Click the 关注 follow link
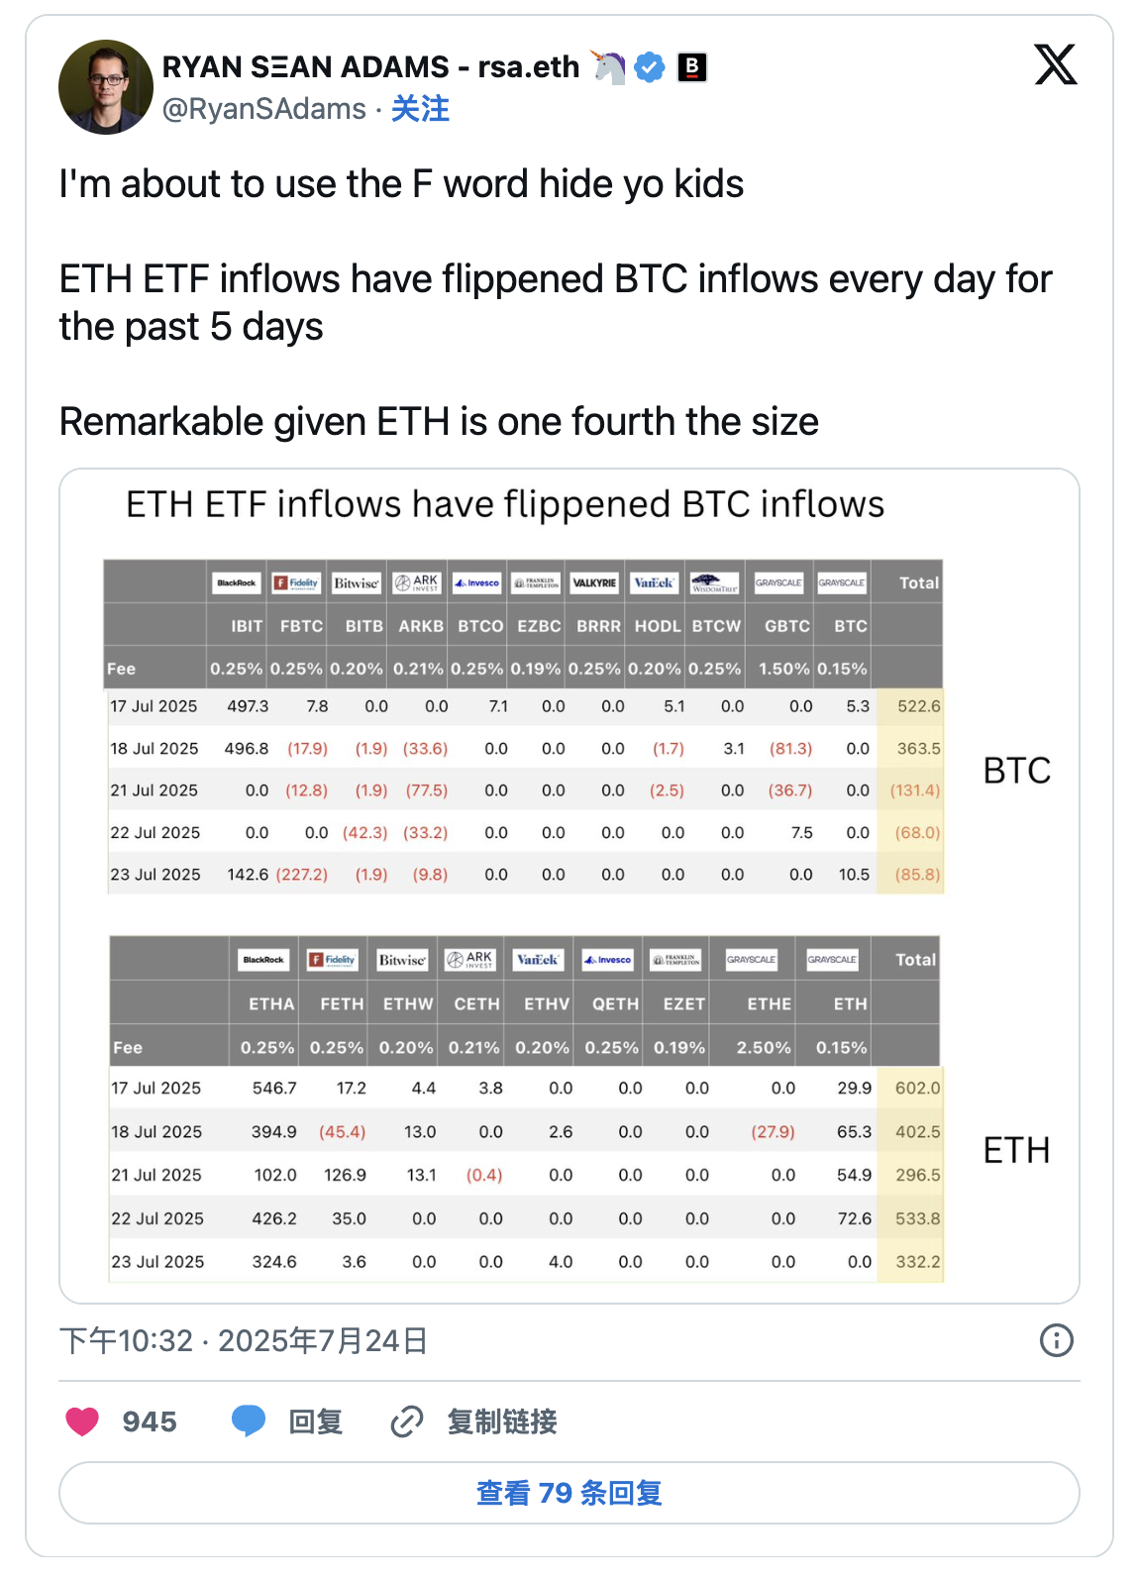This screenshot has height=1579, width=1139. pos(420,109)
